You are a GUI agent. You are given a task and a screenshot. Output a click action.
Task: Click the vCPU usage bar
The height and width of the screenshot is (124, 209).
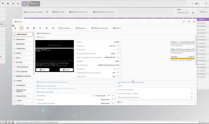182,44
